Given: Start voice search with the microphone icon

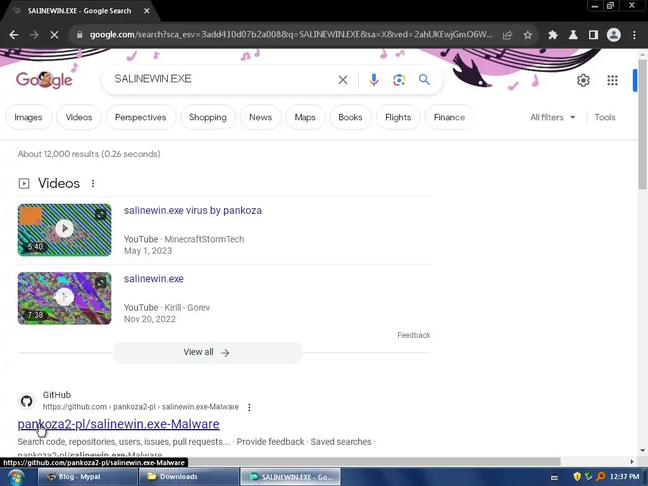Looking at the screenshot, I should pyautogui.click(x=373, y=80).
